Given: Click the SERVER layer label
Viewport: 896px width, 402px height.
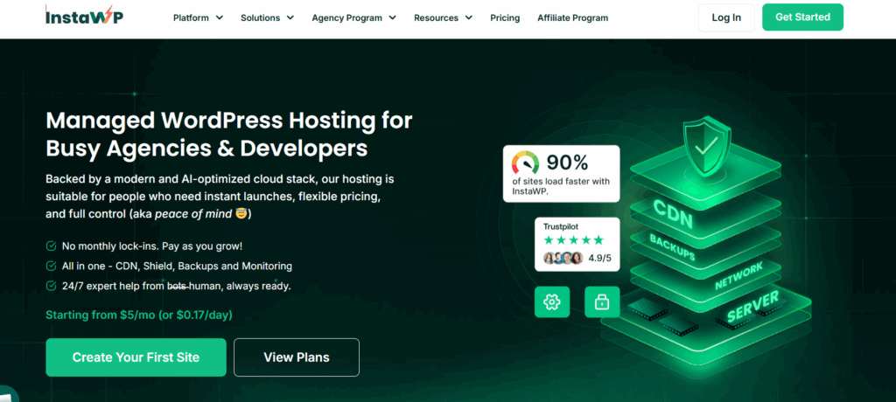Looking at the screenshot, I should click(752, 307).
